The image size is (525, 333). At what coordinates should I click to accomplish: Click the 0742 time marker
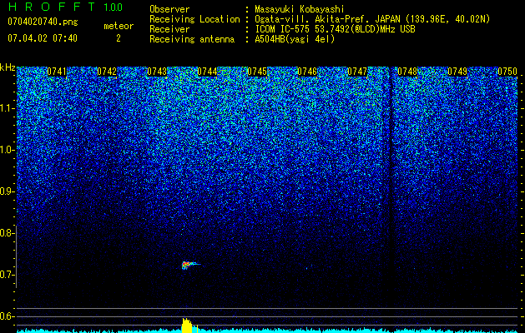[107, 72]
